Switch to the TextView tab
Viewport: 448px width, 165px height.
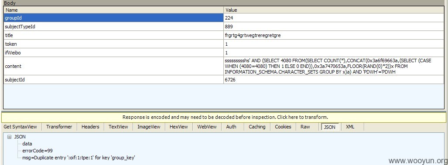tap(118, 127)
